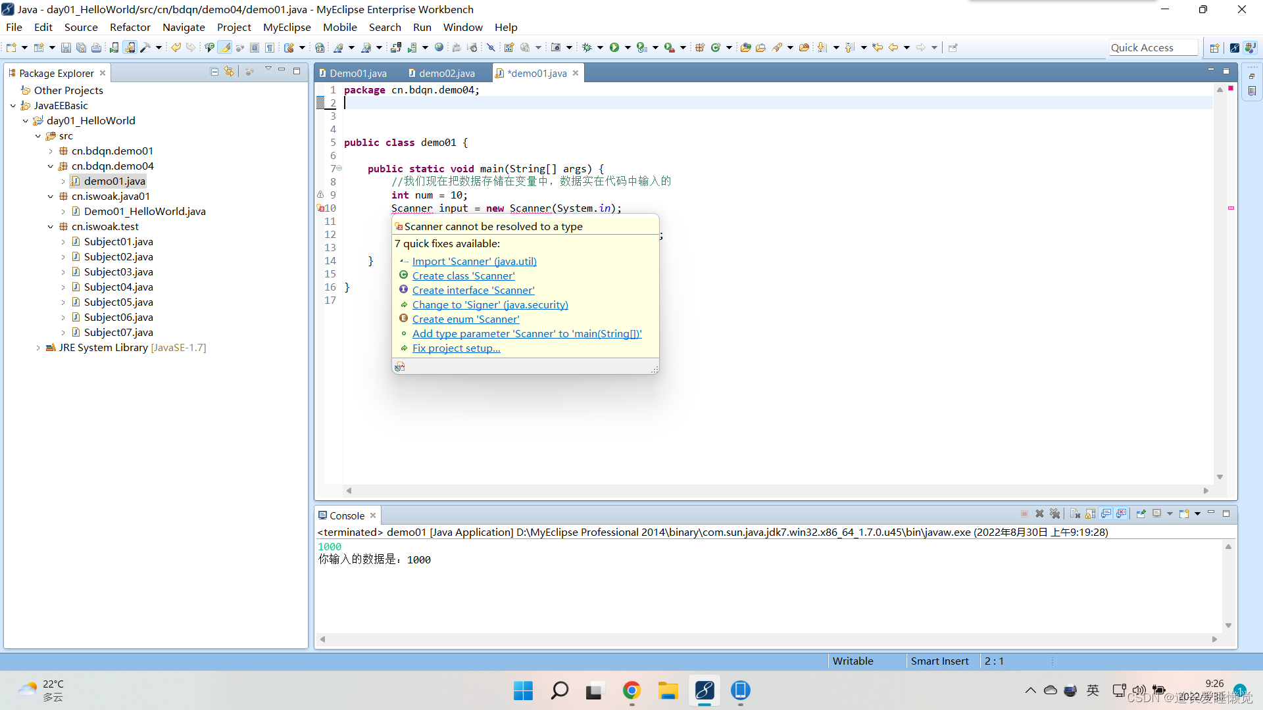Select Fix project setup option
This screenshot has width=1263, height=710.
point(455,348)
